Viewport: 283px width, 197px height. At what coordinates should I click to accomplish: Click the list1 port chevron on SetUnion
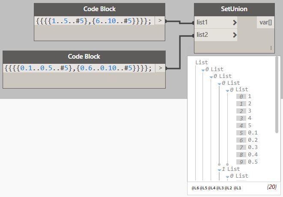tap(235, 22)
